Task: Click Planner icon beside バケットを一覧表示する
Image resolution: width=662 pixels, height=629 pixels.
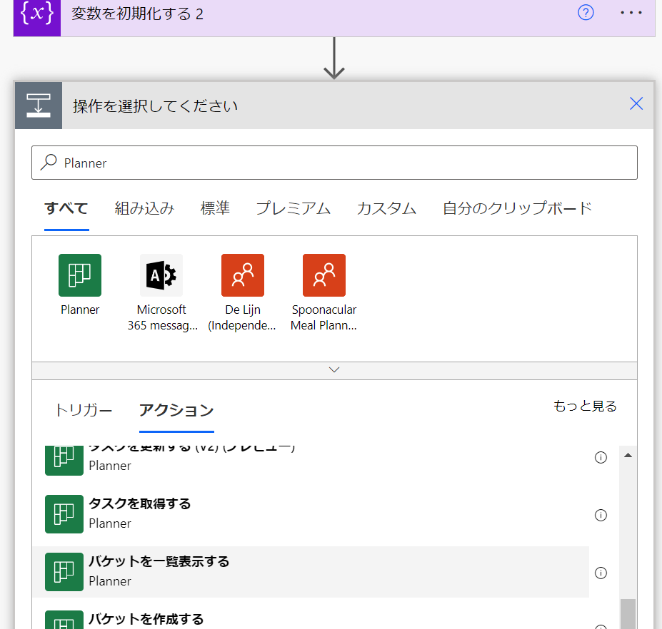Action: (x=64, y=572)
